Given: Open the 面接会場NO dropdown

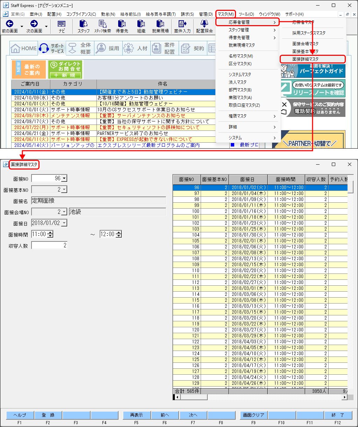Looking at the screenshot, I should [x=64, y=212].
